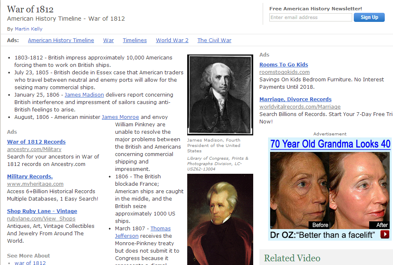
Task: Click the Library of Congress photo credit text
Action: tap(218, 163)
